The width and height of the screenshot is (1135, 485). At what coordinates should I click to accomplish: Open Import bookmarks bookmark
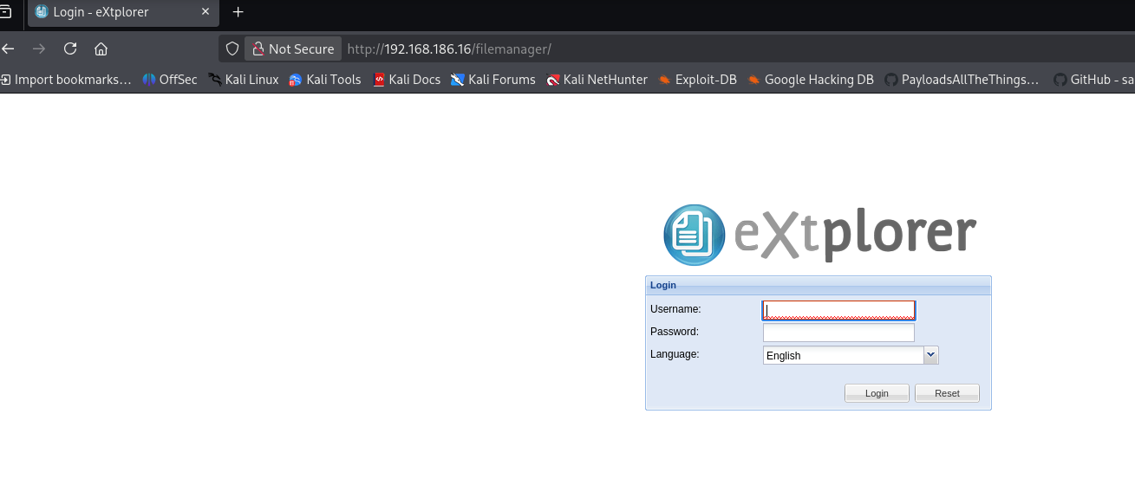point(66,80)
